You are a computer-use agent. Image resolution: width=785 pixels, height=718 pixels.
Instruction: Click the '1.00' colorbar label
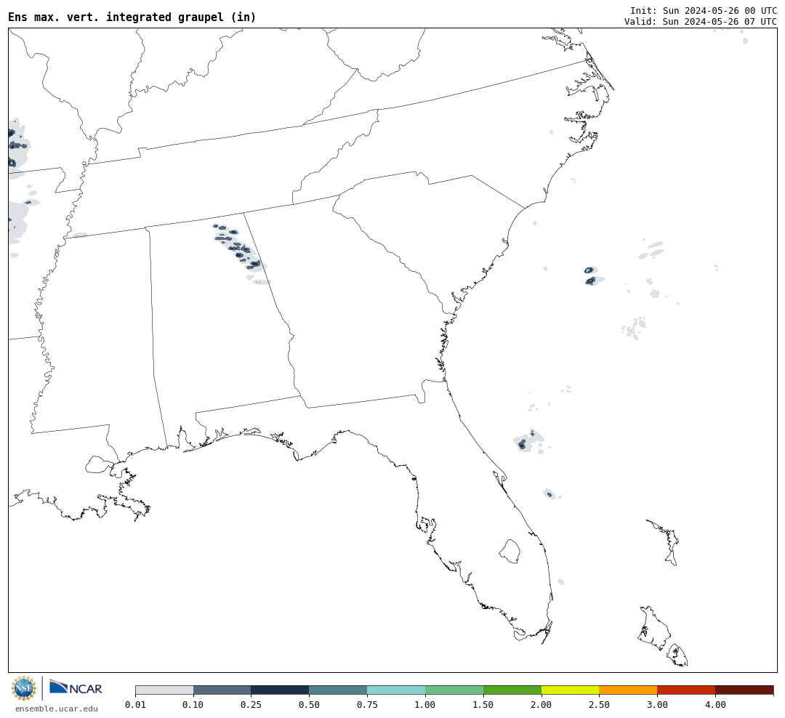pos(425,704)
